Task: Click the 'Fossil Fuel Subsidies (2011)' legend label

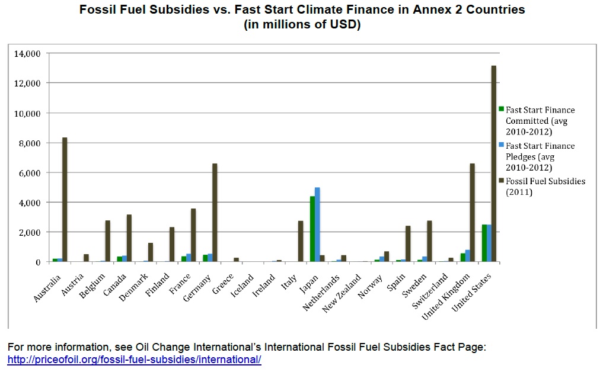Action: tap(545, 186)
